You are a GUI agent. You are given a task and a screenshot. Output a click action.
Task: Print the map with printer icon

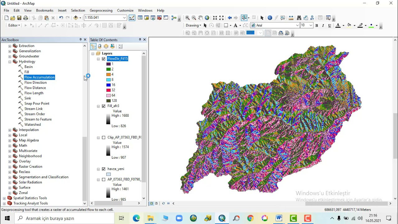26,18
